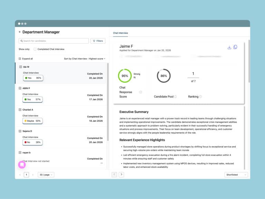Viewport: 265px width, 199px height.
Task: Click the Department Manager page title
Action: click(41, 32)
